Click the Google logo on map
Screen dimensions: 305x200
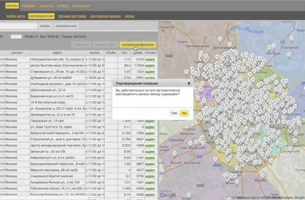pyautogui.click(x=168, y=195)
